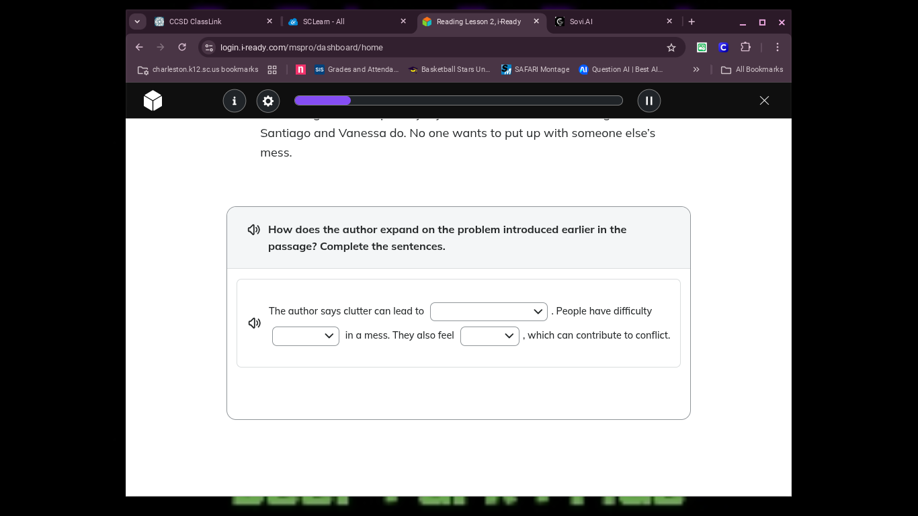Open the lesson info button
Screen dimensions: 918x516
pos(235,101)
